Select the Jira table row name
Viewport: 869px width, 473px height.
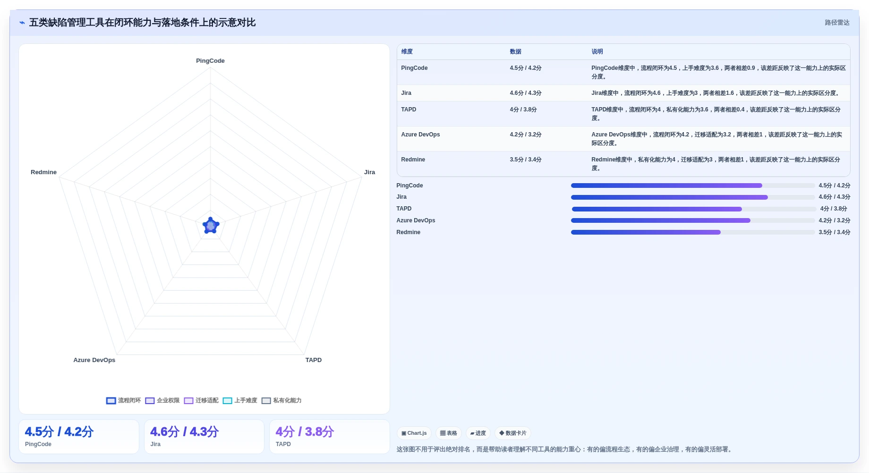406,93
